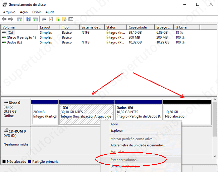Screen dimensions: 218x172
Task: Toggle the action pane toolbar icon
Action: (36, 19)
